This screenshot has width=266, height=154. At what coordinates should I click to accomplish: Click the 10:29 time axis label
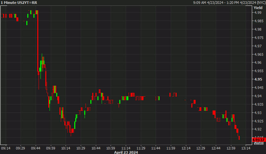[81, 148]
